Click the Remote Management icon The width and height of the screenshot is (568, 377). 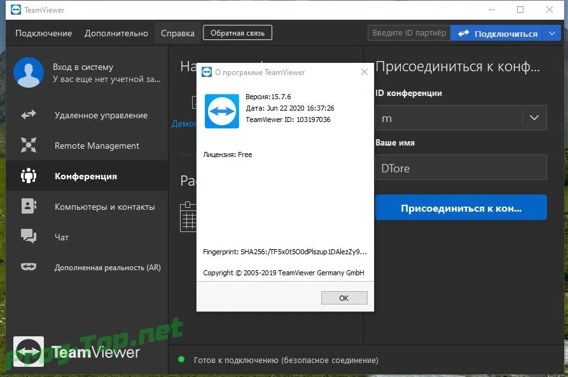click(x=28, y=145)
